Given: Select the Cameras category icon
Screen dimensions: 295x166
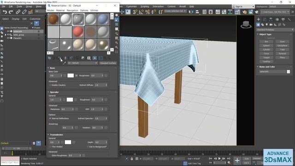Looking at the screenshot, I should coord(271,24).
